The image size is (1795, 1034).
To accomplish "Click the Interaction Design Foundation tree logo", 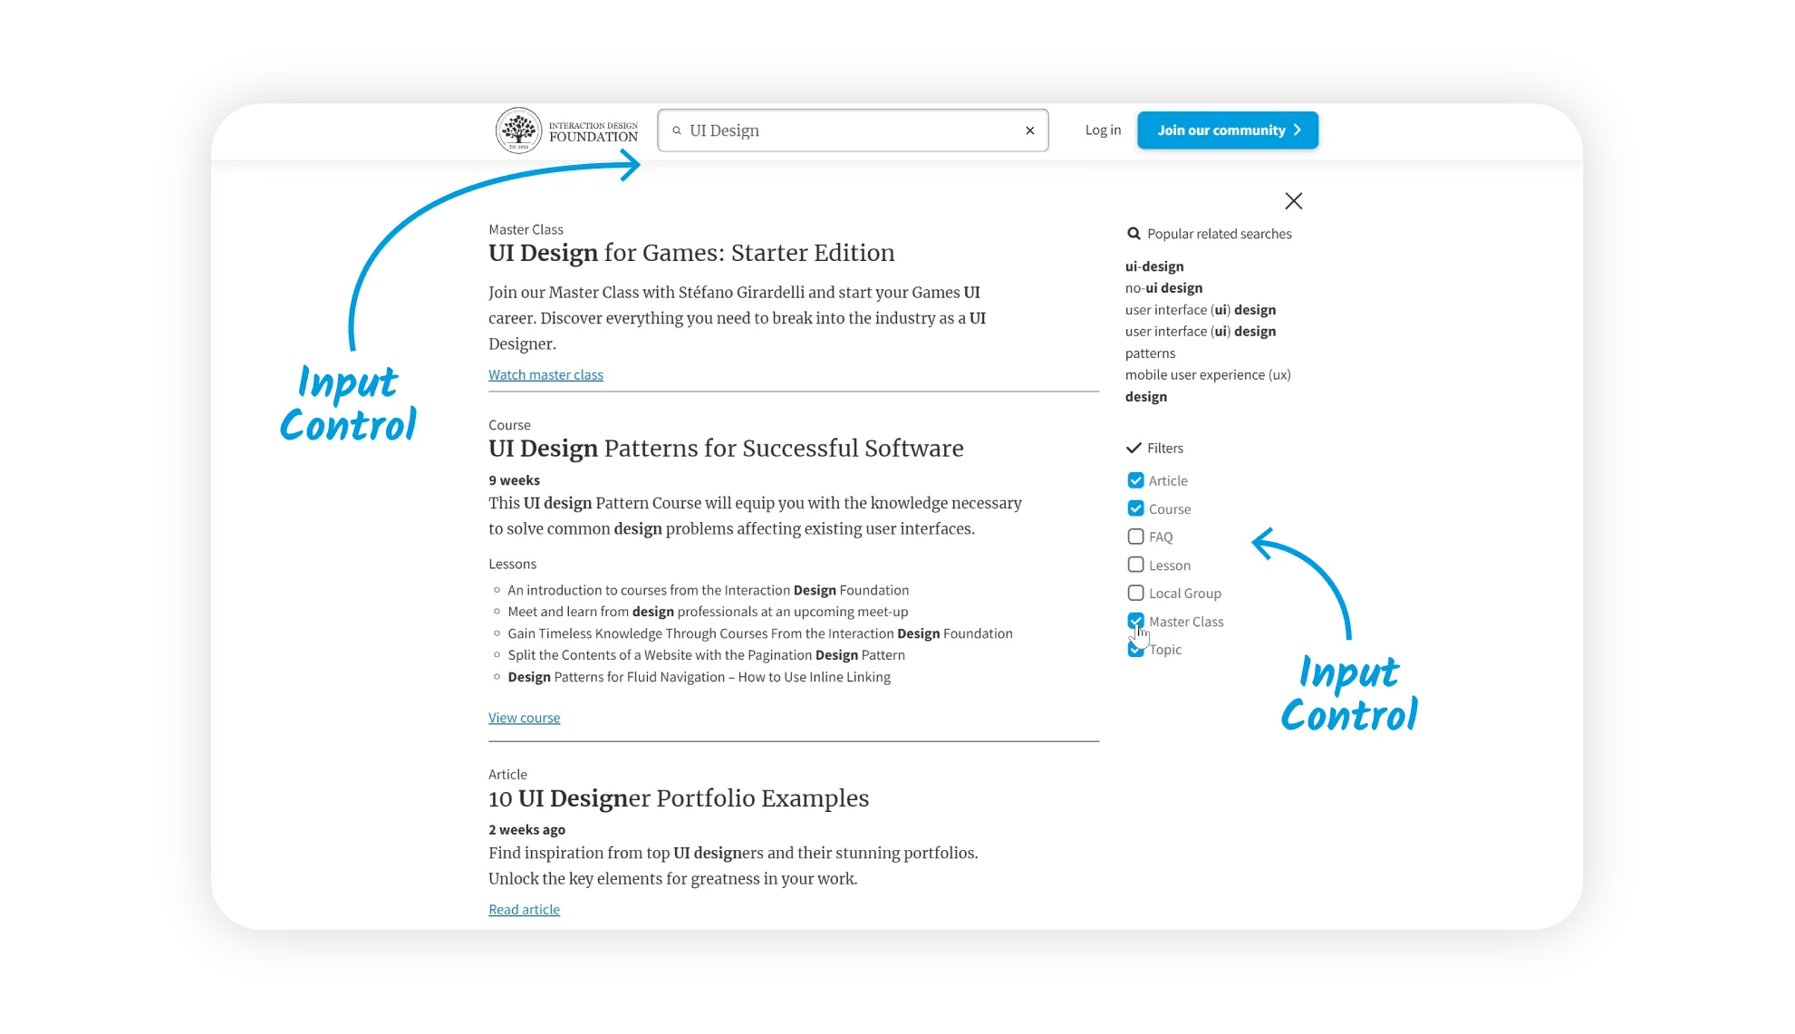I will [x=518, y=130].
